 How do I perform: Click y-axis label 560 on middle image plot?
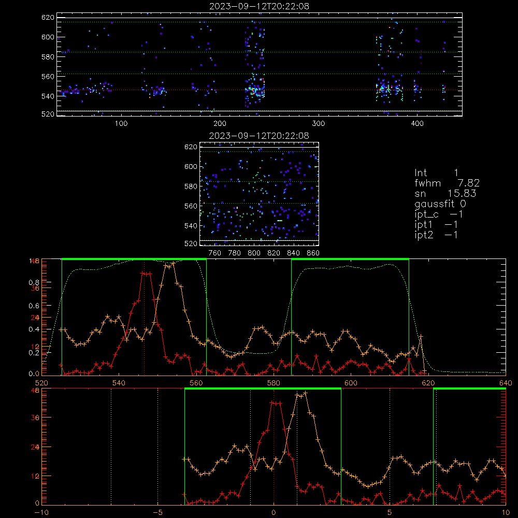(191, 206)
